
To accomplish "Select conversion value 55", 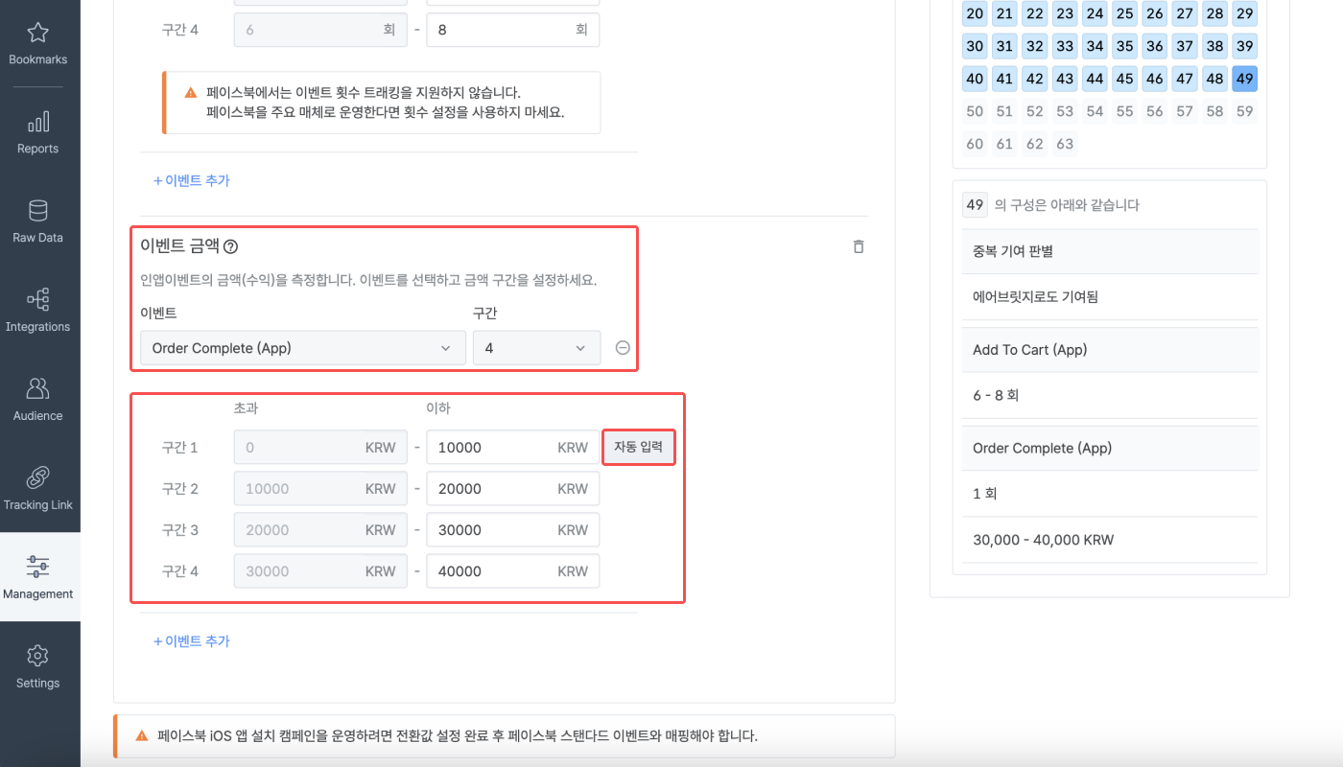I will coord(1124,111).
